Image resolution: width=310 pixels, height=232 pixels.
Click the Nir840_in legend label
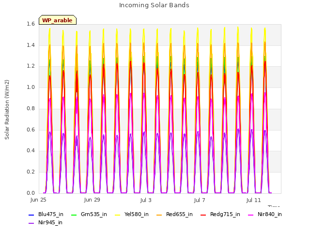(x=270, y=215)
